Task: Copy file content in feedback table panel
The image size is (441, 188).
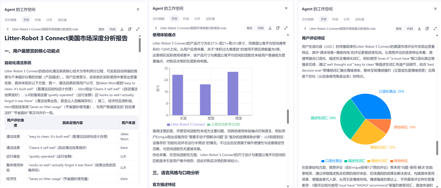Action: (130, 29)
